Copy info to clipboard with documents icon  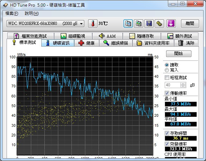[128, 23]
